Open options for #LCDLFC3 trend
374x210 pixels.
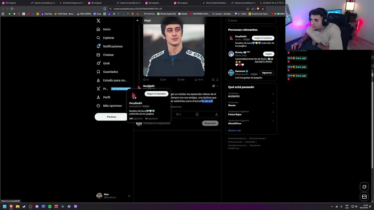[x=273, y=94]
